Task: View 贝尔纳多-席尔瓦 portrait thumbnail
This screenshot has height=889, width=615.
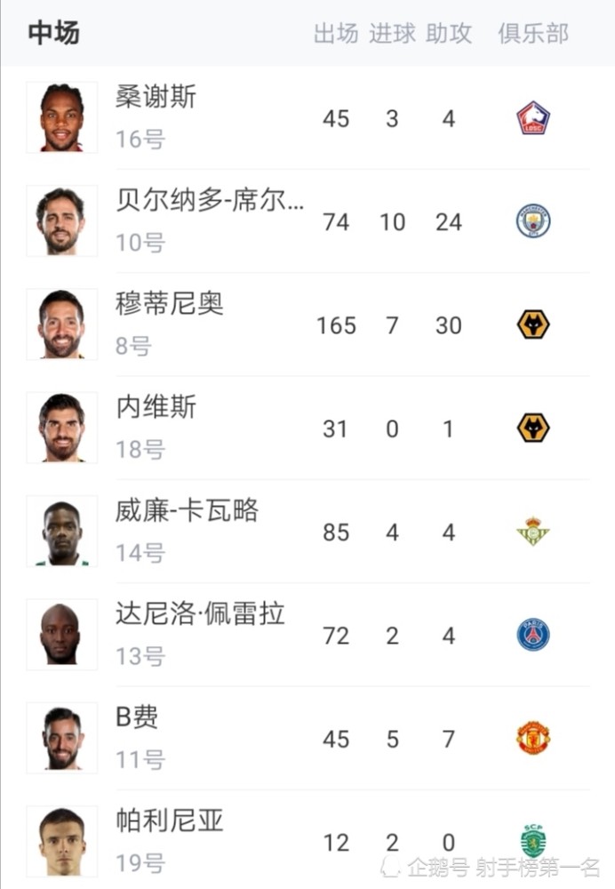Action: (62, 220)
